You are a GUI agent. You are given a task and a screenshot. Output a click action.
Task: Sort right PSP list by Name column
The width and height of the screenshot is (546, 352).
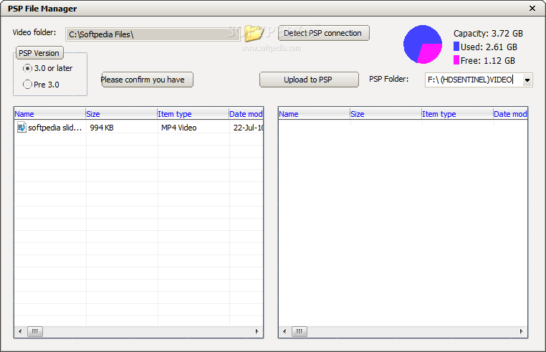point(314,114)
